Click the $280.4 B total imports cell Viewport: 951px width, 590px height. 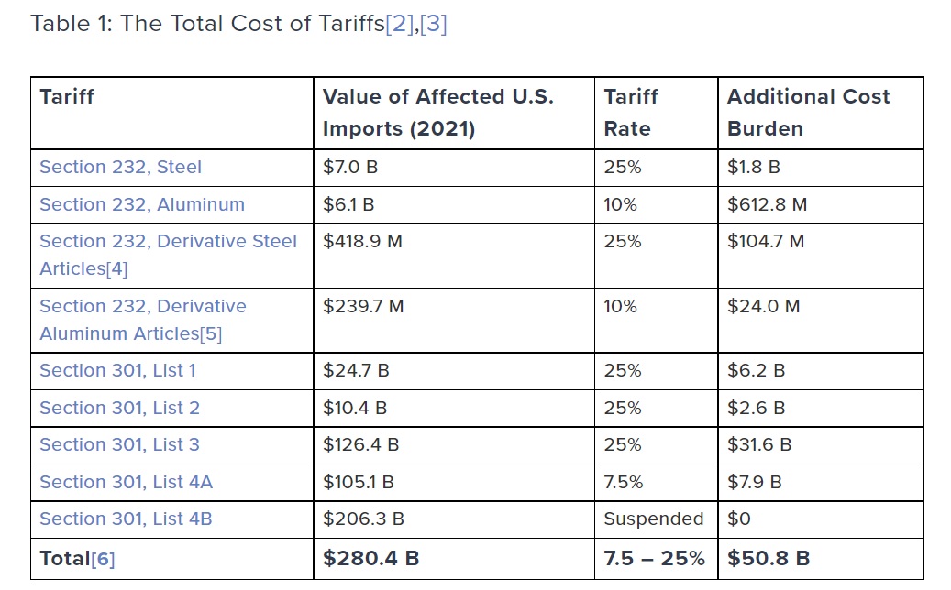[370, 559]
